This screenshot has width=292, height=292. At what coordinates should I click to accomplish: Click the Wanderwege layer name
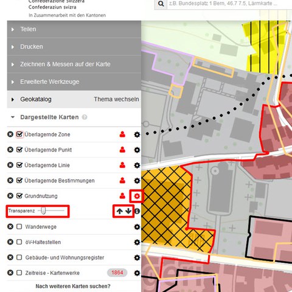pos(41,227)
